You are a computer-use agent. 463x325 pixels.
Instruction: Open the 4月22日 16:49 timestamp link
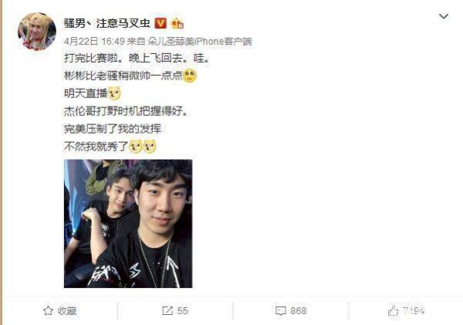pos(94,42)
